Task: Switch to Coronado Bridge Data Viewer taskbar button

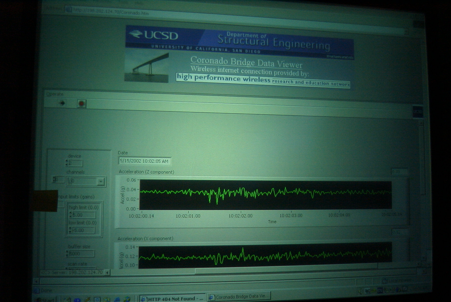Action: click(x=239, y=297)
